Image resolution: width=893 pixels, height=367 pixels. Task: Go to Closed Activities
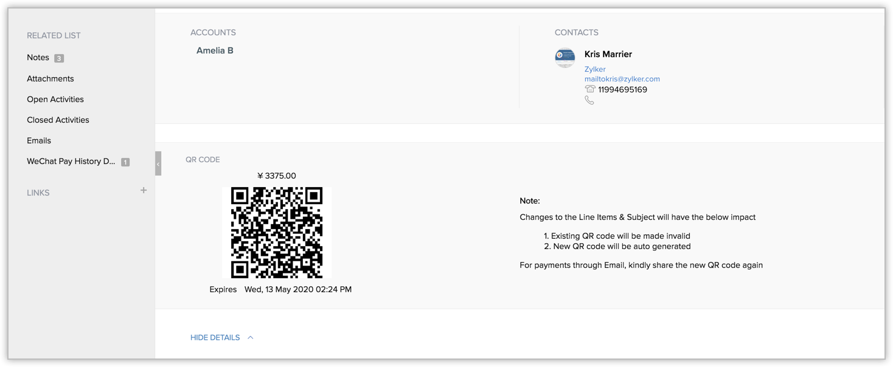[58, 120]
